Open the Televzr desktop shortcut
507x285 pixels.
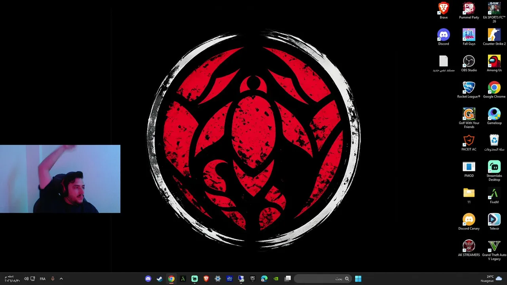(494, 222)
